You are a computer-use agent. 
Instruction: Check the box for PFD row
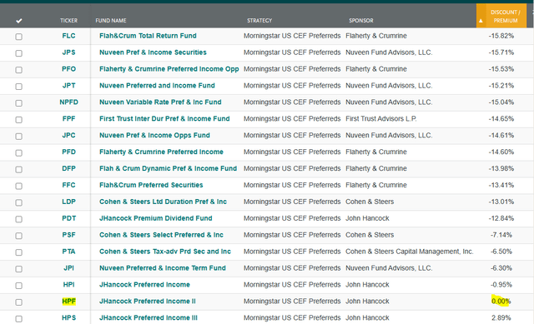click(18, 152)
